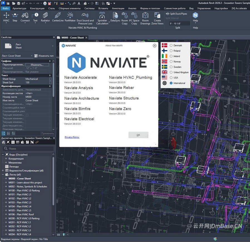Click the properties panel vertical scrollbar
This screenshot has height=242, width=250.
pyautogui.click(x=53, y=80)
